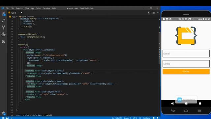
Task: Open the Terminal menu
Action: click(47, 8)
